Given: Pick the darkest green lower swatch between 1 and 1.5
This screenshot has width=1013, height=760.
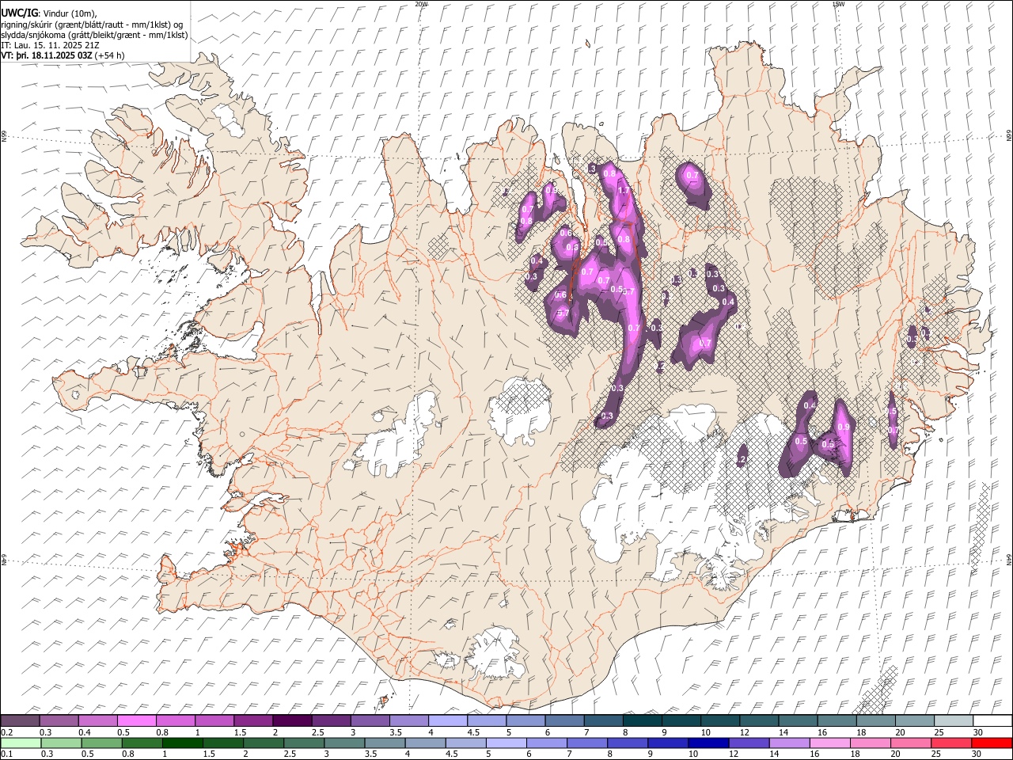Looking at the screenshot, I should [183, 743].
